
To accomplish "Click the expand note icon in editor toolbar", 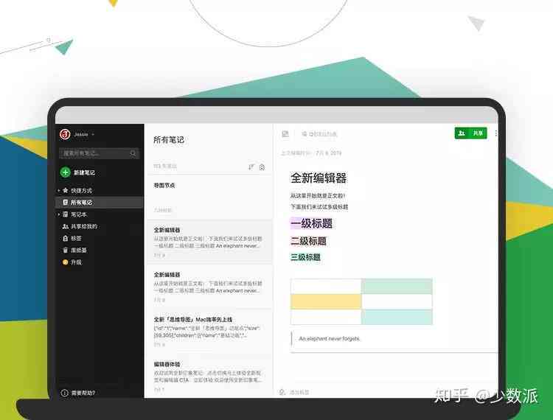I will [x=285, y=134].
